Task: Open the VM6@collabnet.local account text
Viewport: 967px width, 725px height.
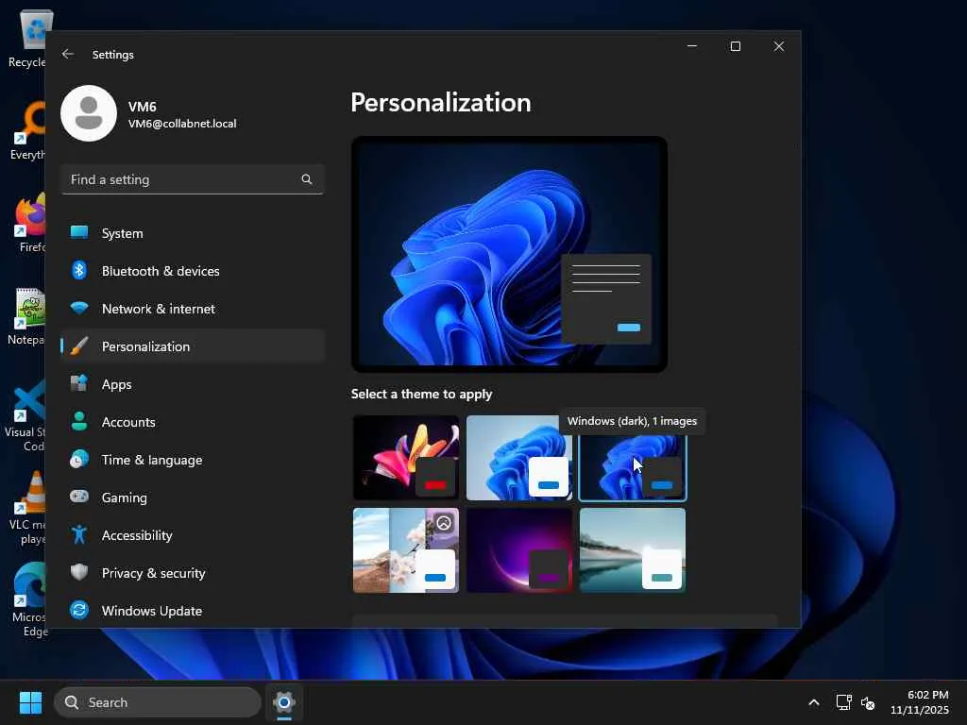Action: coord(182,124)
